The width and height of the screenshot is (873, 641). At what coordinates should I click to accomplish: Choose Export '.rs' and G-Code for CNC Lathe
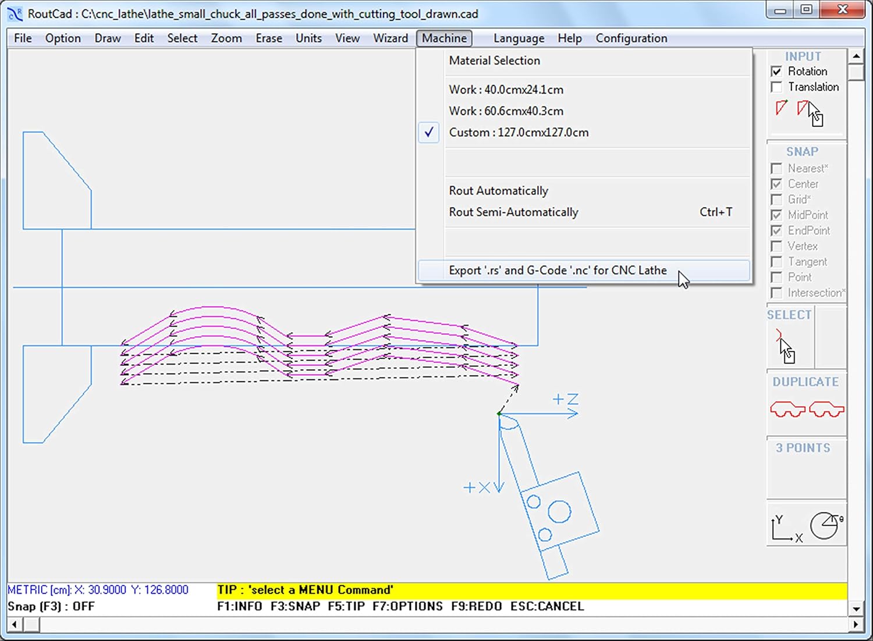[x=584, y=270]
